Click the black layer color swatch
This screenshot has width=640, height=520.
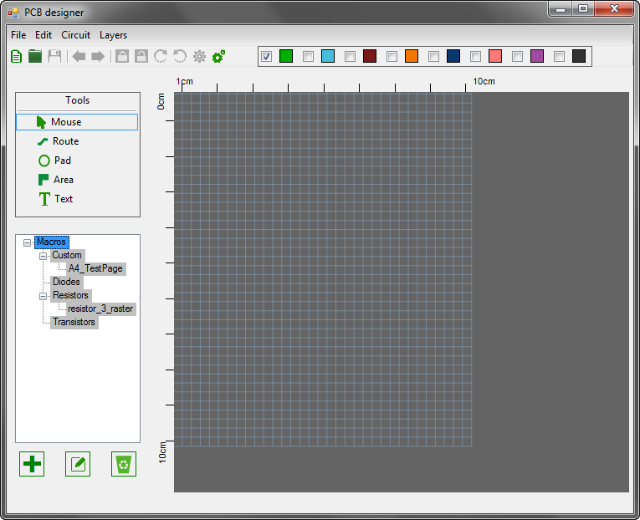tap(579, 56)
